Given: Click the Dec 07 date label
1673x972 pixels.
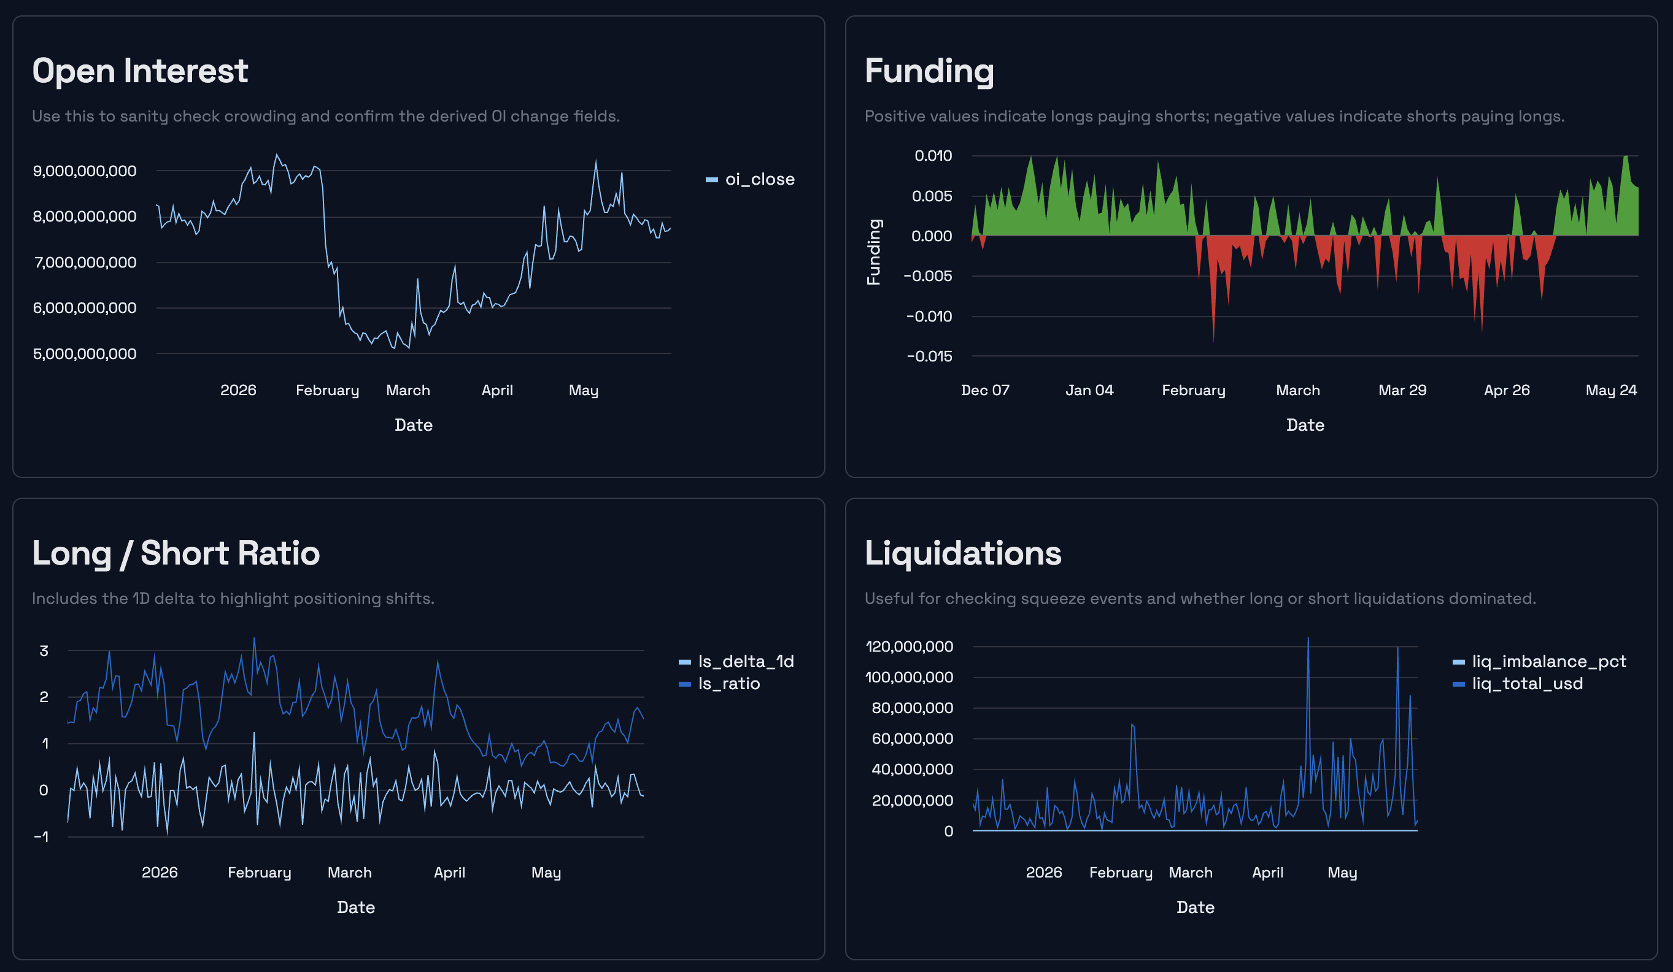Looking at the screenshot, I should tap(985, 390).
